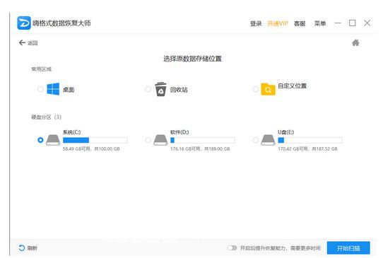Click the U盘(E:) drive name

pos(285,132)
